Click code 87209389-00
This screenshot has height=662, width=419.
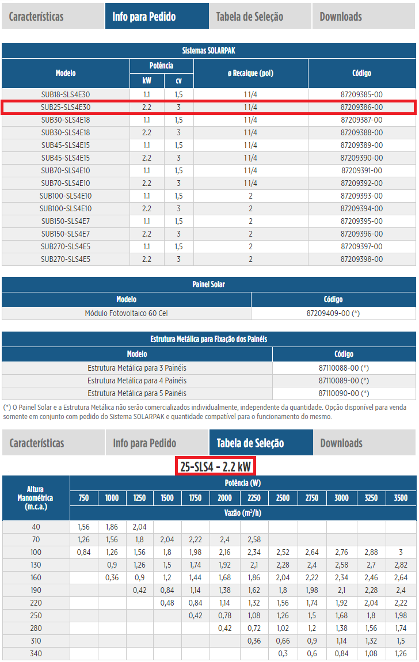pyautogui.click(x=361, y=145)
